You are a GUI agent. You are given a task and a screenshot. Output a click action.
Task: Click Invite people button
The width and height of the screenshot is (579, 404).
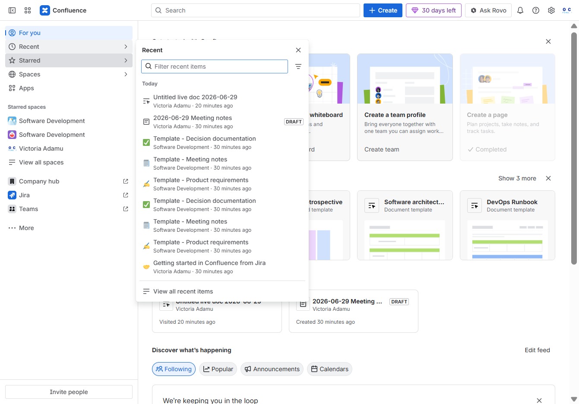coord(69,392)
